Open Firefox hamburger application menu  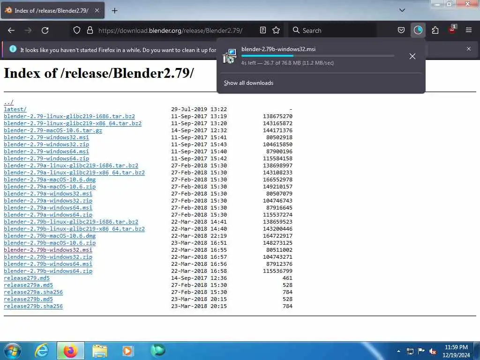point(469,30)
